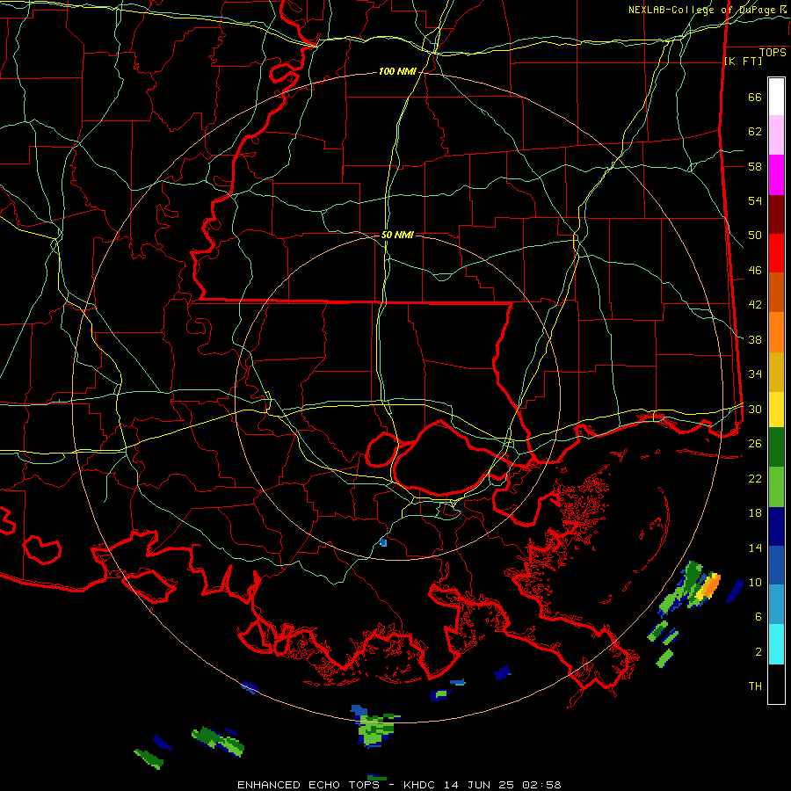791x791 pixels.
Task: Click the 'TH' legend label
Action: pos(755,686)
